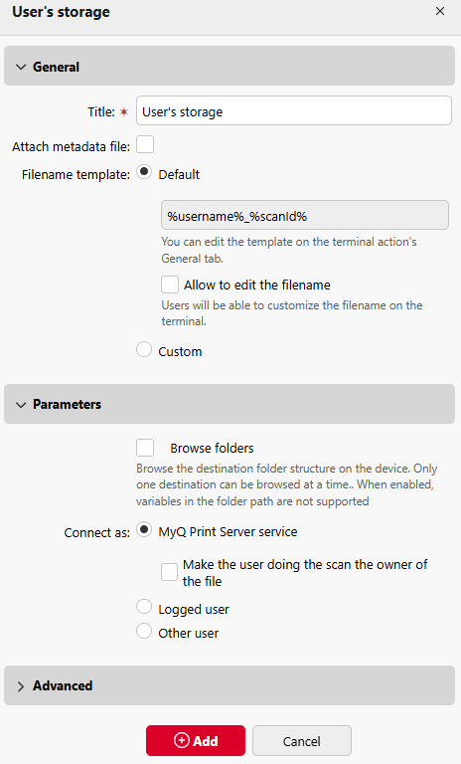Viewport: 461px width, 764px height.
Task: Enable the Browse folders checkbox
Action: pyautogui.click(x=145, y=448)
